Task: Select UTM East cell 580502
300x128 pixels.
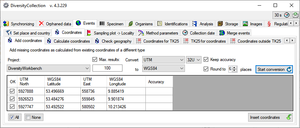Action: [94, 106]
